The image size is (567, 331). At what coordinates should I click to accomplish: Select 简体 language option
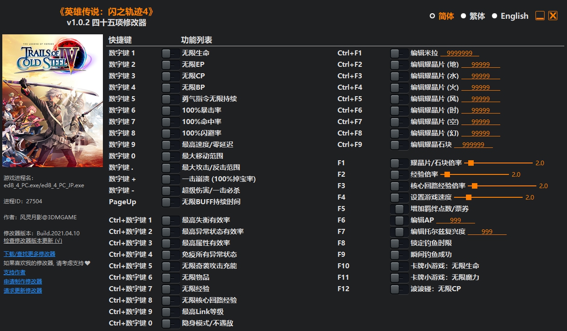442,16
